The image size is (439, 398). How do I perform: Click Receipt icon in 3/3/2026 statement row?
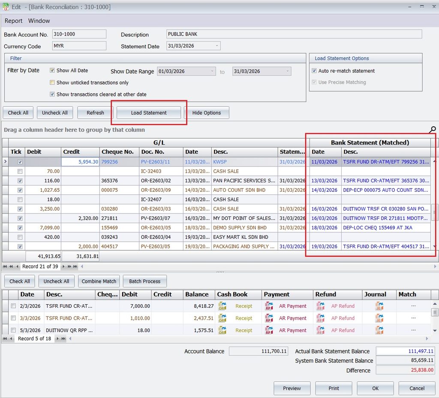pos(223,318)
